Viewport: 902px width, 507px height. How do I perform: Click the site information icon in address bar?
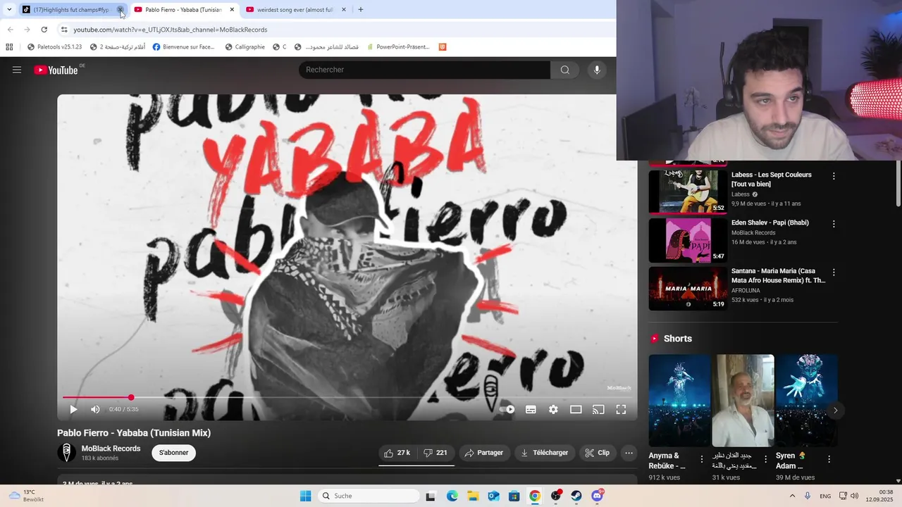64,30
